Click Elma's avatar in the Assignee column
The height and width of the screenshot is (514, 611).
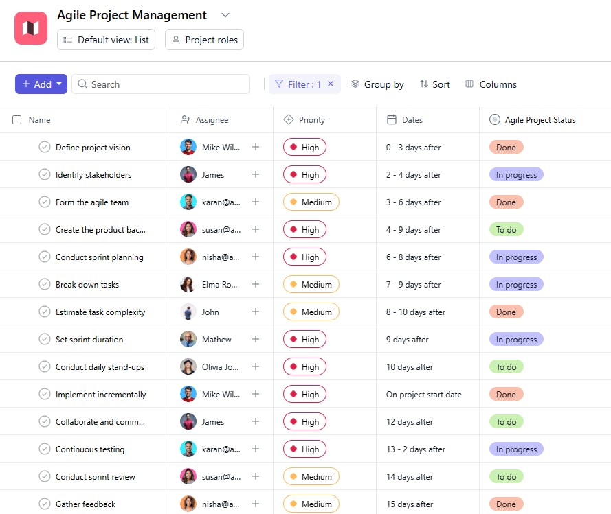(x=188, y=285)
